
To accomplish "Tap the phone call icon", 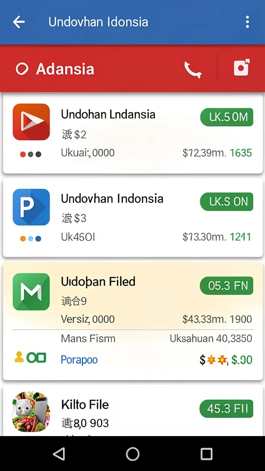I will pyautogui.click(x=193, y=70).
